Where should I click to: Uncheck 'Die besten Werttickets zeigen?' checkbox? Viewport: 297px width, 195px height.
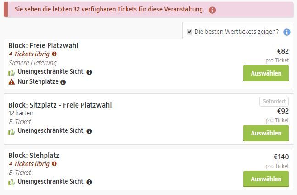pyautogui.click(x=190, y=32)
